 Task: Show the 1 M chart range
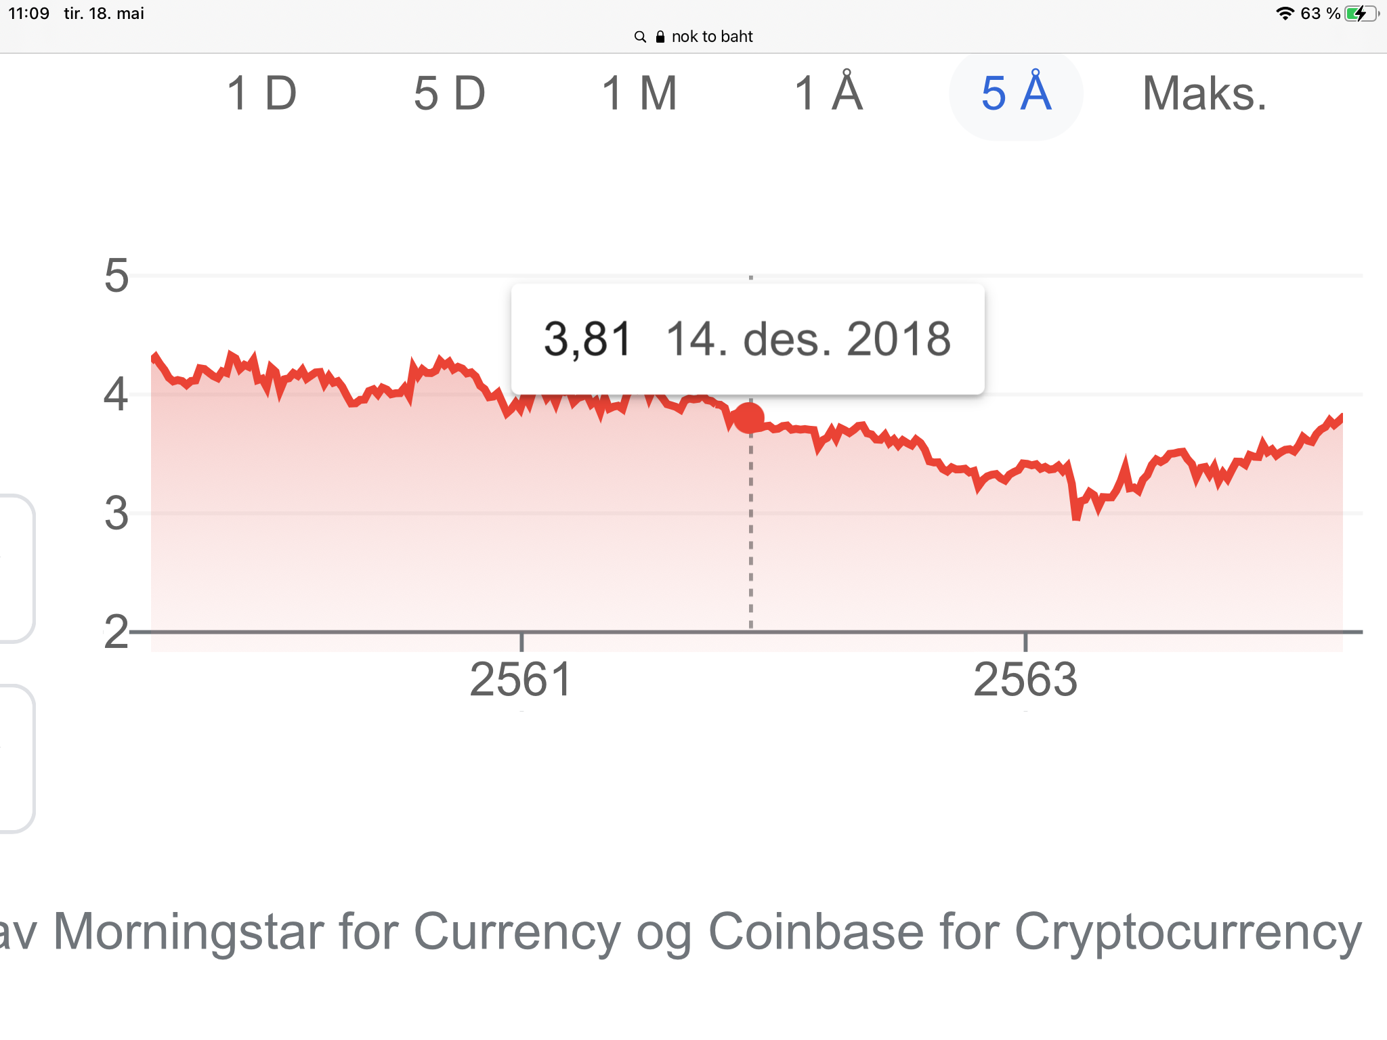[639, 93]
